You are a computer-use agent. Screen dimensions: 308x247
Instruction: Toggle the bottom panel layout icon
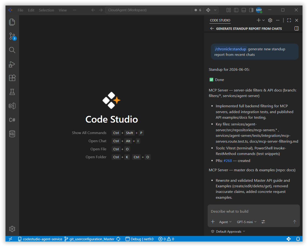(x=243, y=10)
